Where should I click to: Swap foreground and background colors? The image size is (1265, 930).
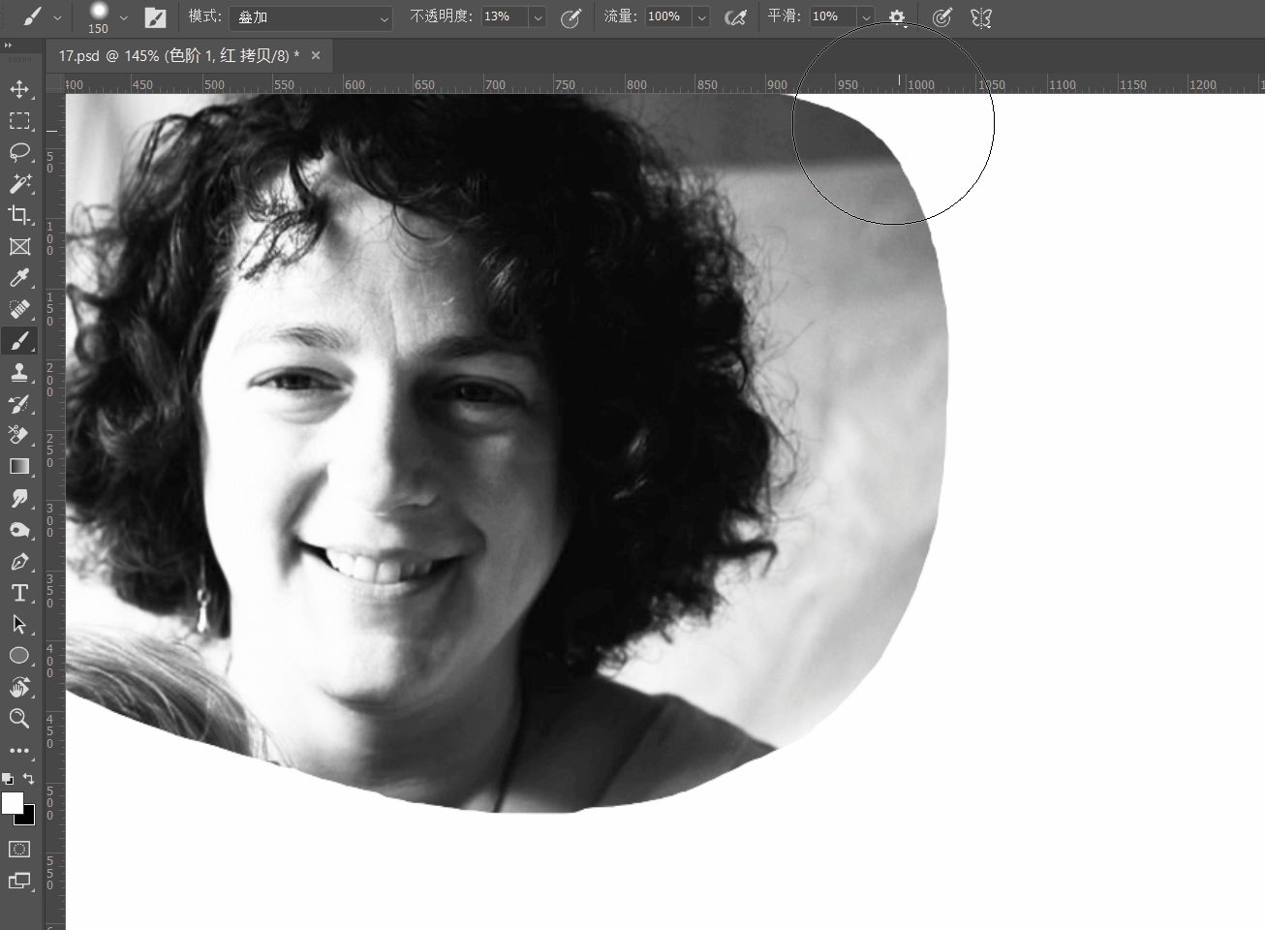[29, 778]
